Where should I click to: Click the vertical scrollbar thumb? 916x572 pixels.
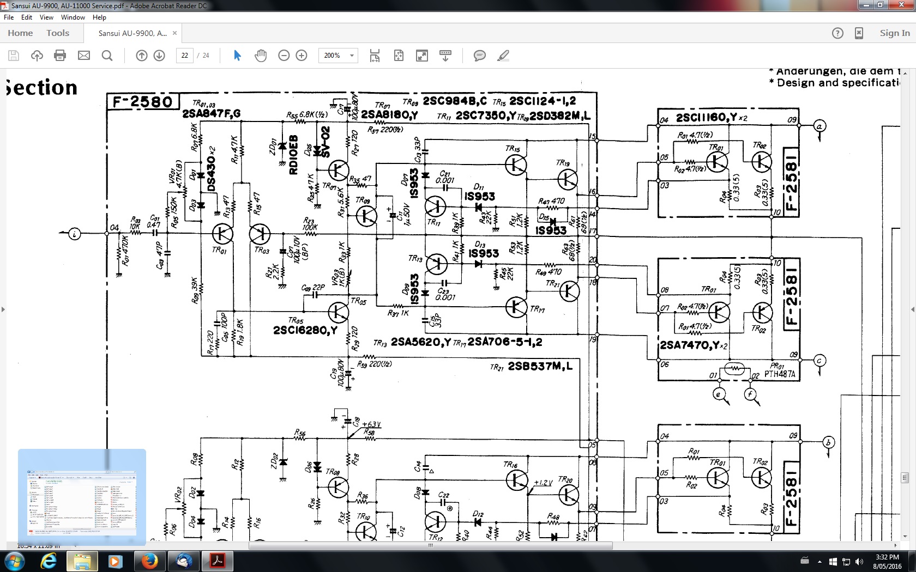click(905, 478)
